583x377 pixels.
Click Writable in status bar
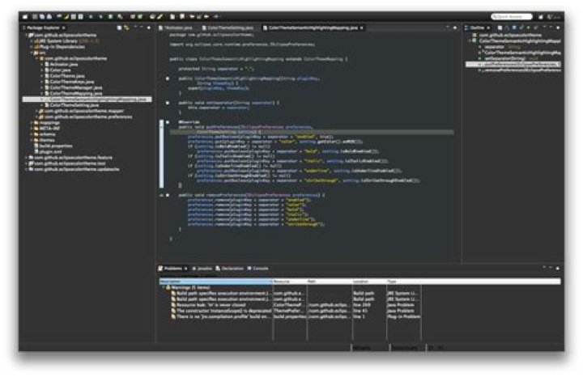pyautogui.click(x=362, y=349)
